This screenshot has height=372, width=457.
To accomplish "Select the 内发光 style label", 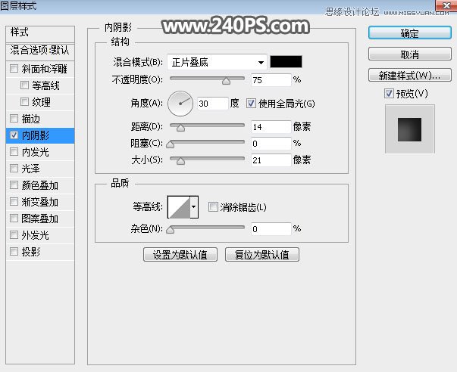I will click(36, 152).
